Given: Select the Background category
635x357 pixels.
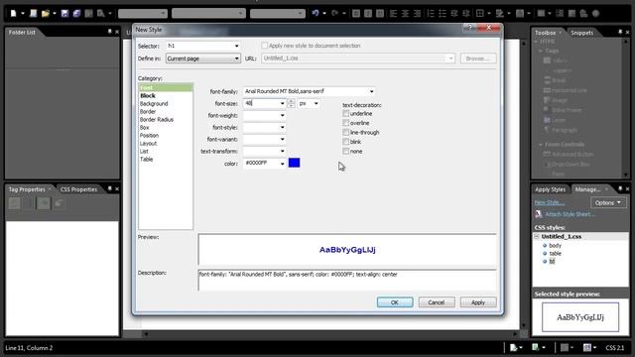Looking at the screenshot, I should pos(154,103).
